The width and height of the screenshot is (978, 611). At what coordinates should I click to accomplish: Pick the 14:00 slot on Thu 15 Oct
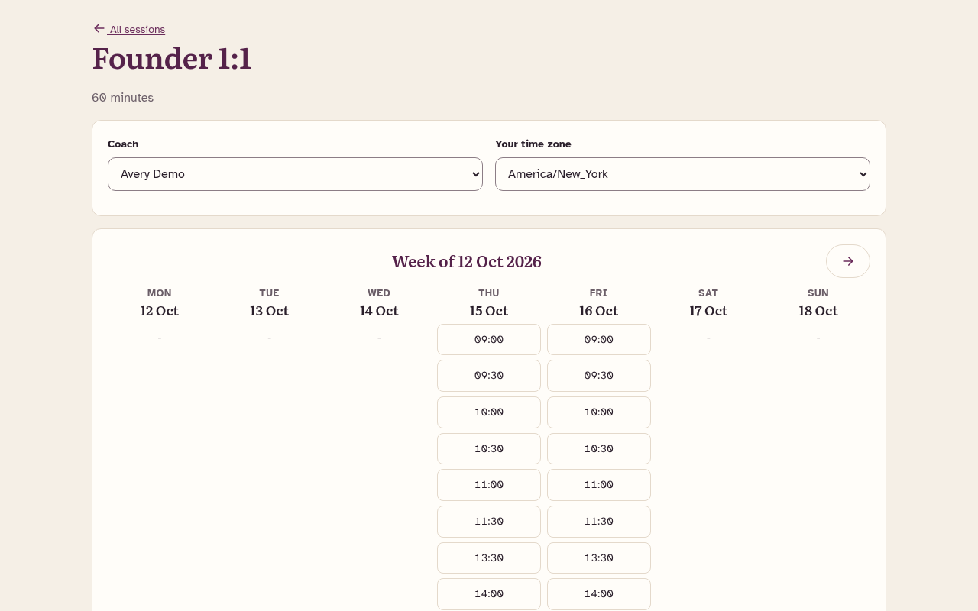(489, 594)
